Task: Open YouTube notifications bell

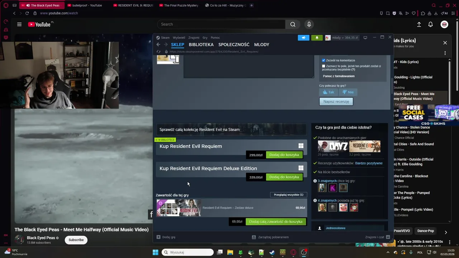Action: pos(431,24)
